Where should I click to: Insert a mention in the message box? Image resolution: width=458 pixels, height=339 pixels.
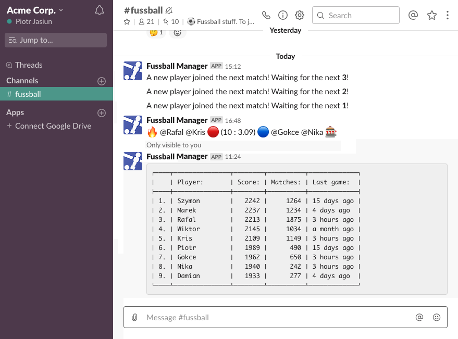pos(419,317)
